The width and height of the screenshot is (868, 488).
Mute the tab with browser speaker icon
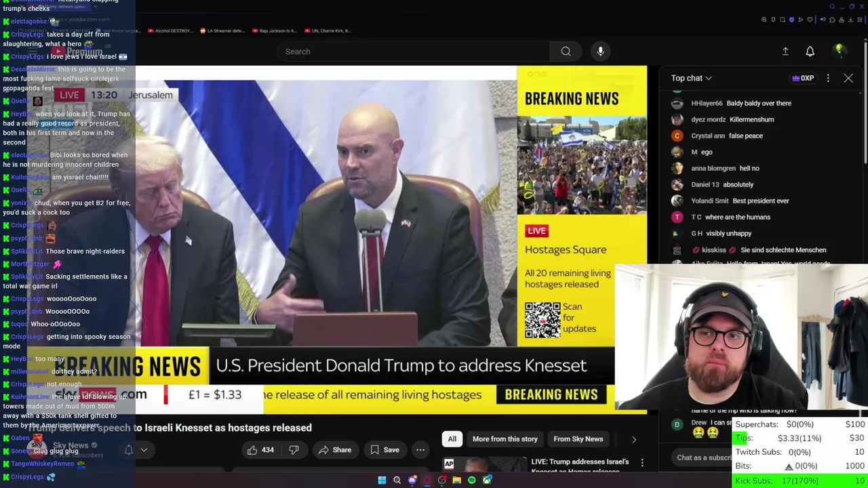823,20
